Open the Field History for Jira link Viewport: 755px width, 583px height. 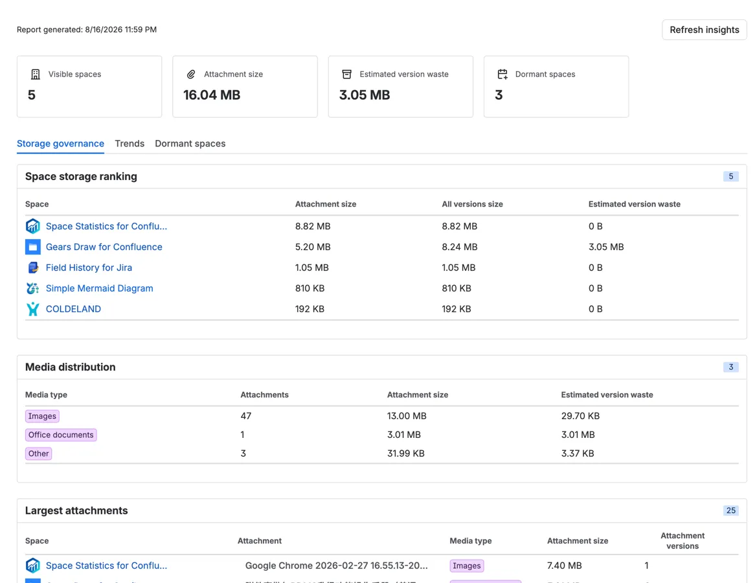click(x=89, y=268)
